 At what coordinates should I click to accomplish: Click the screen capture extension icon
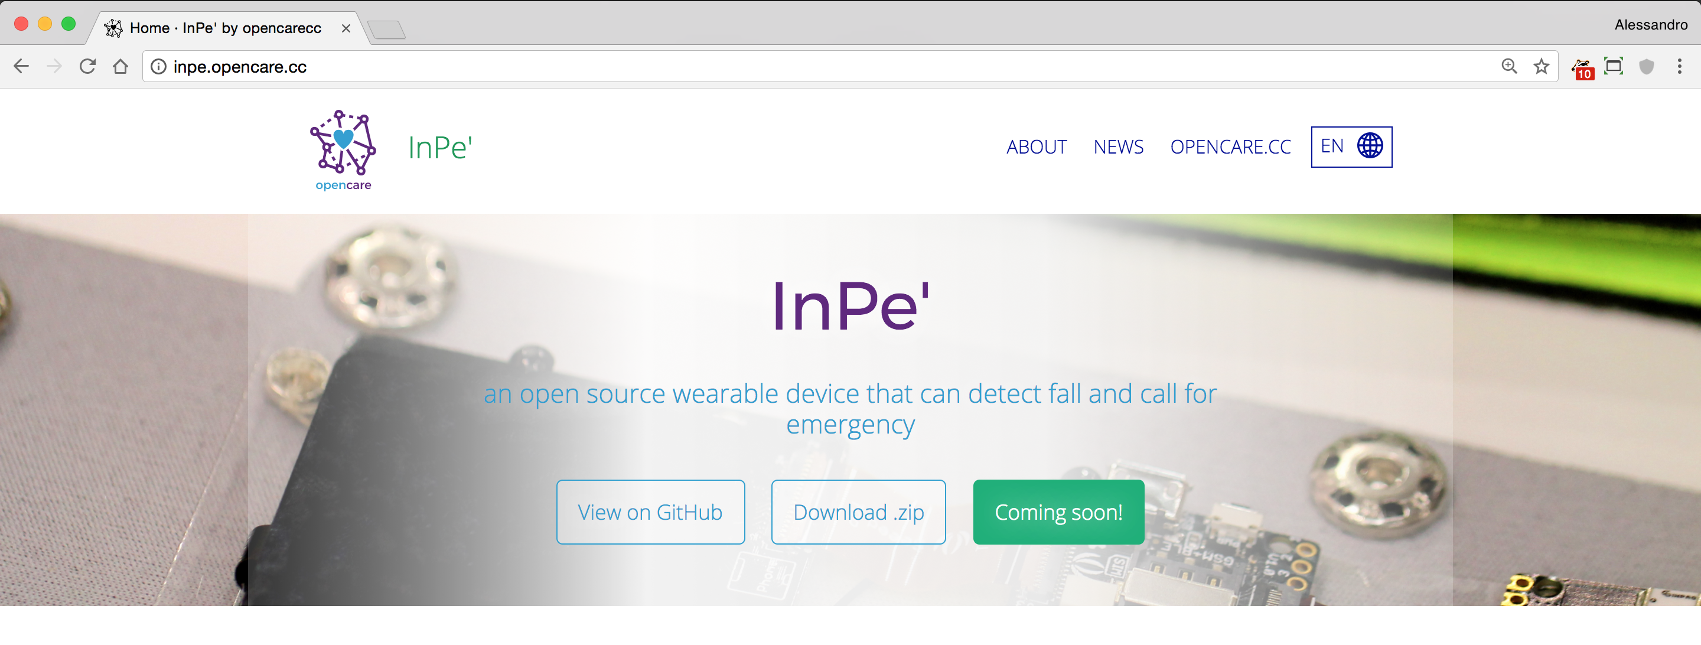1614,67
